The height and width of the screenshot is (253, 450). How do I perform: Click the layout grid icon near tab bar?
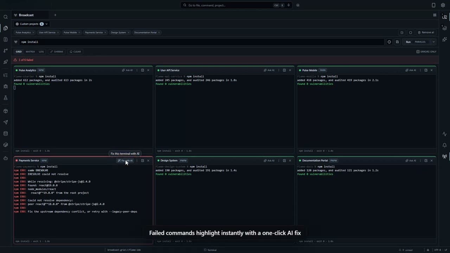435,15
